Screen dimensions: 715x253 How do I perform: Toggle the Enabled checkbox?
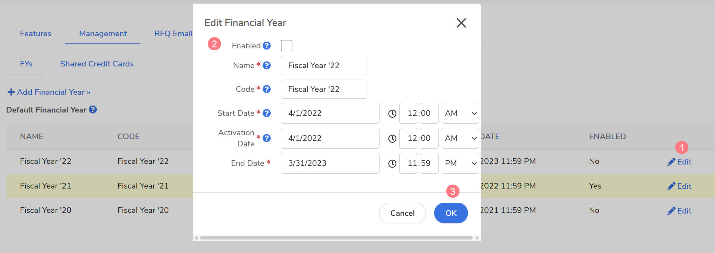click(x=286, y=46)
